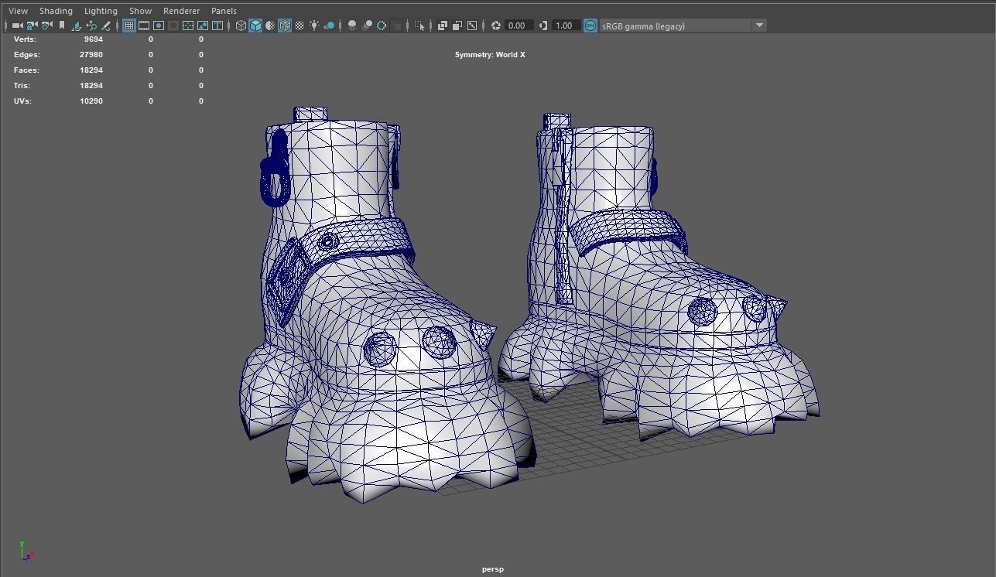Click the Select Camera icon

(x=17, y=26)
